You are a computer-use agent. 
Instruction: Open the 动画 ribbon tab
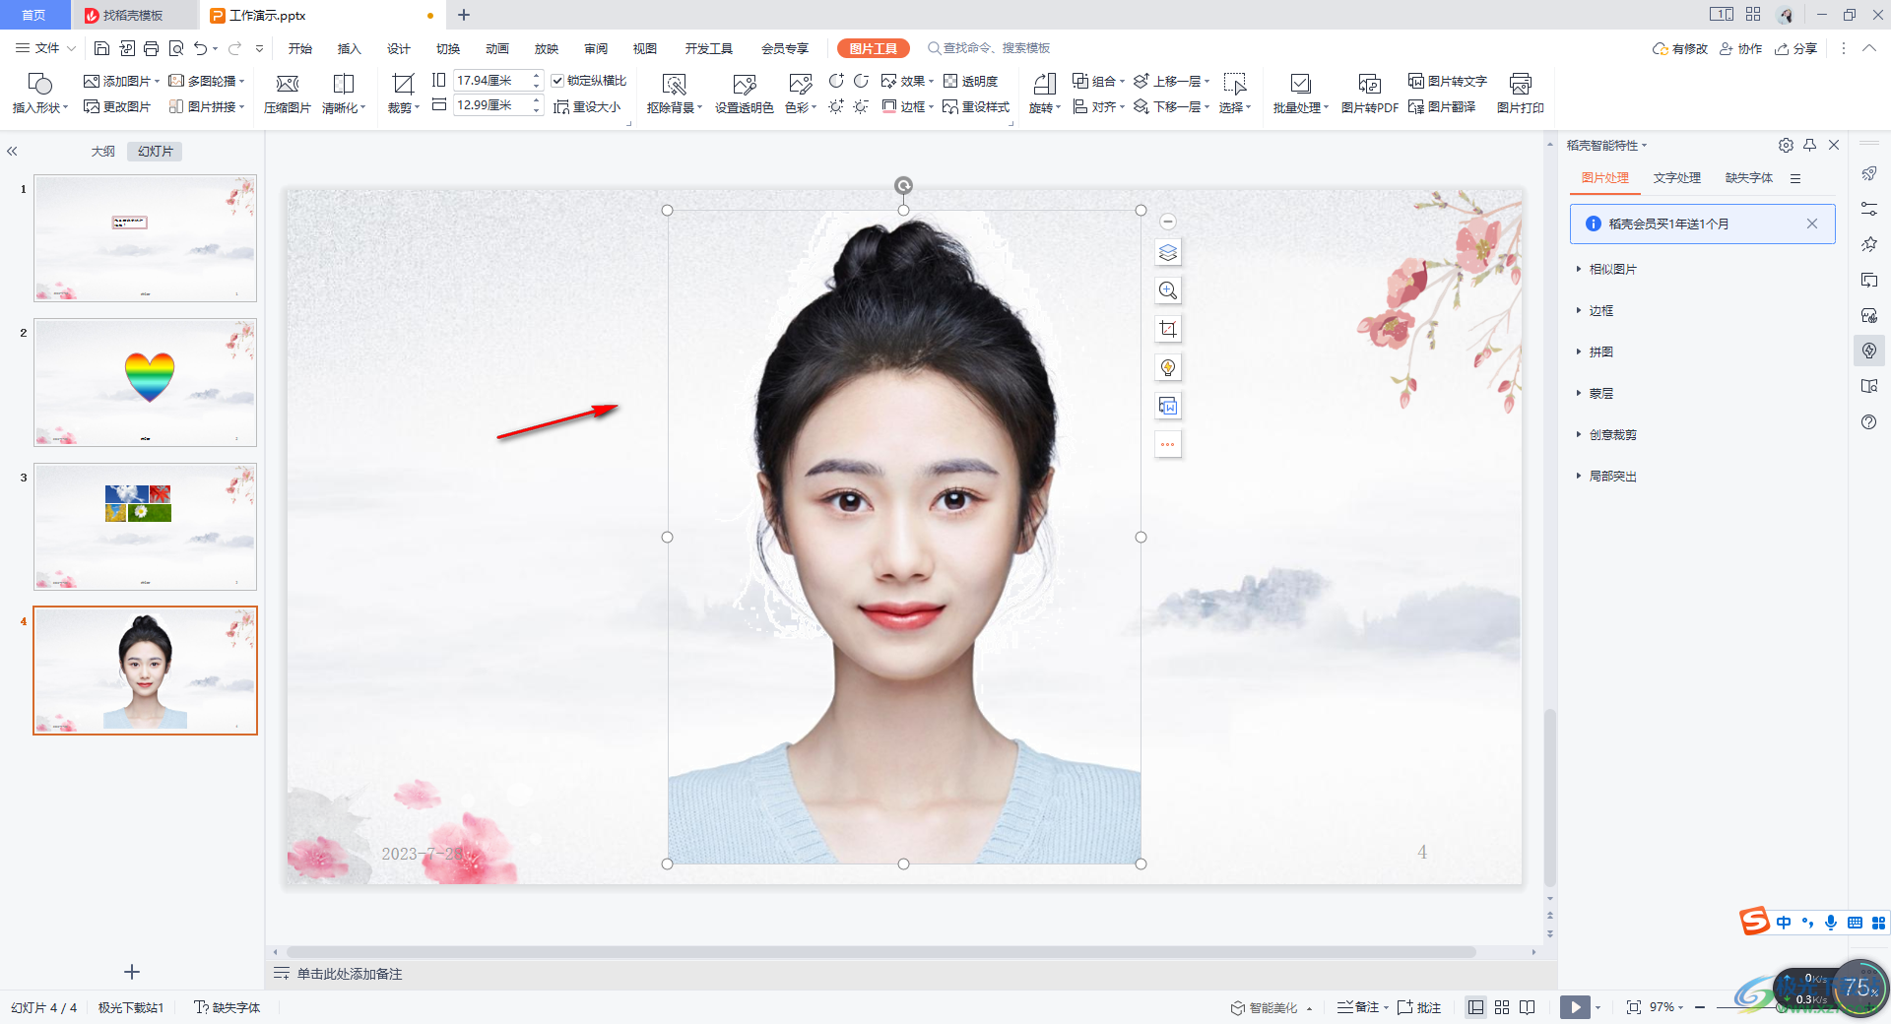(x=497, y=48)
